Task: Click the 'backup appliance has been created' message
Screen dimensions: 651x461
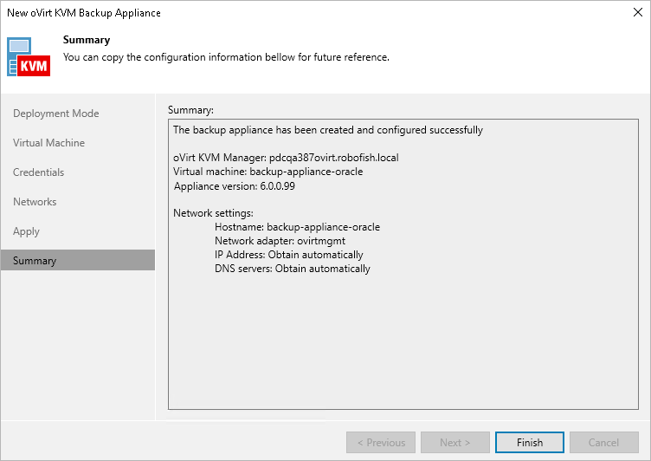Action: 328,130
